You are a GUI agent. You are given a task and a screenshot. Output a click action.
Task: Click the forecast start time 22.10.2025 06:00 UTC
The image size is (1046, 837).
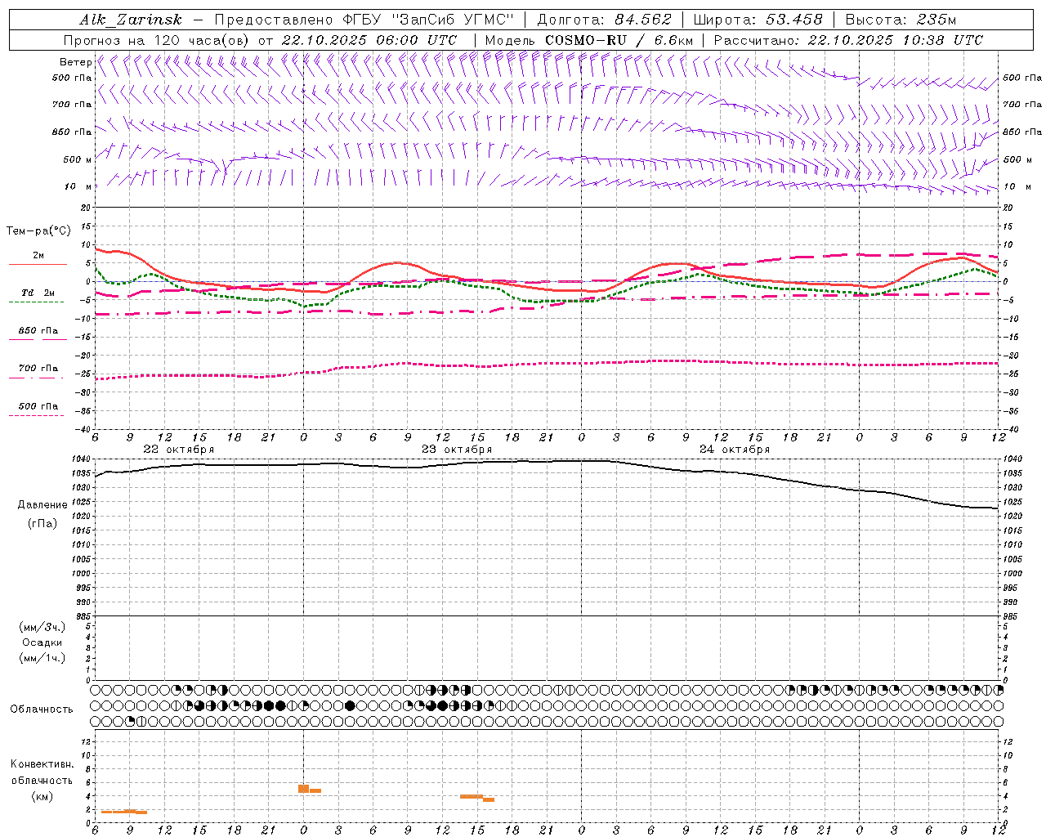tap(369, 40)
